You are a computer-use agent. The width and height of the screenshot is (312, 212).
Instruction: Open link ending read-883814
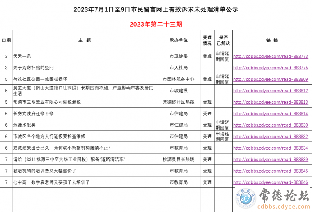click(271, 114)
